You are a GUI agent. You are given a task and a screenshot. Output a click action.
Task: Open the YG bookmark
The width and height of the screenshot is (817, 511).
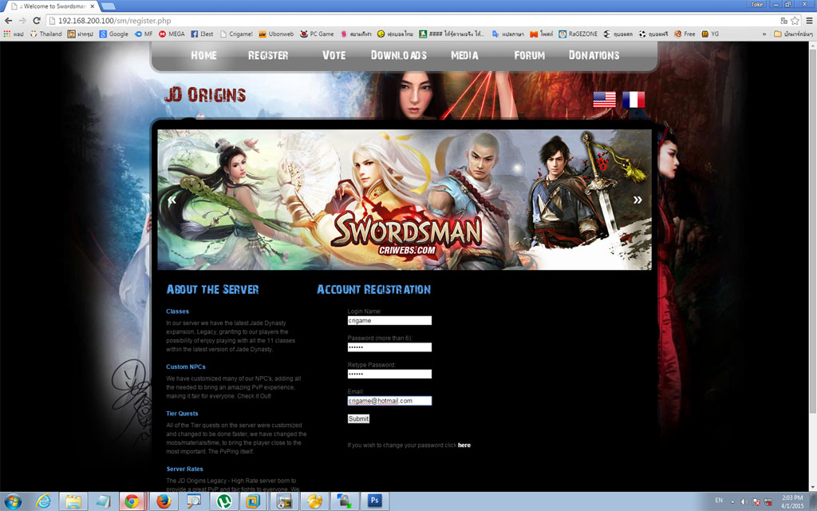pos(710,34)
